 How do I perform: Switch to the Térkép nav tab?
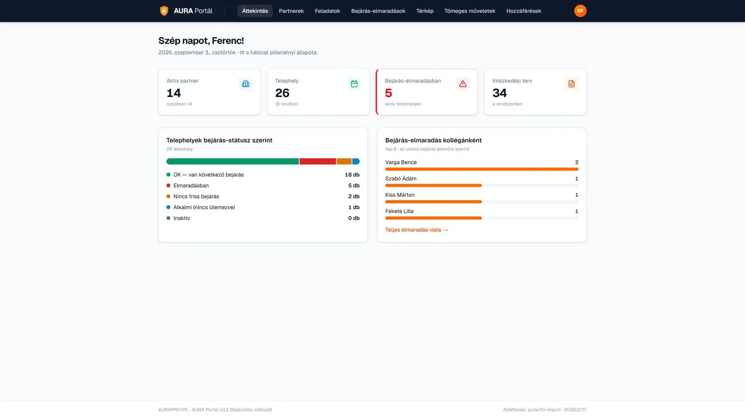coord(425,11)
